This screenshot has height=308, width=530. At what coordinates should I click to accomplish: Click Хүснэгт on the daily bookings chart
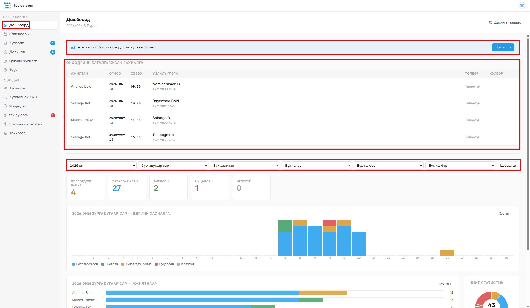505,214
